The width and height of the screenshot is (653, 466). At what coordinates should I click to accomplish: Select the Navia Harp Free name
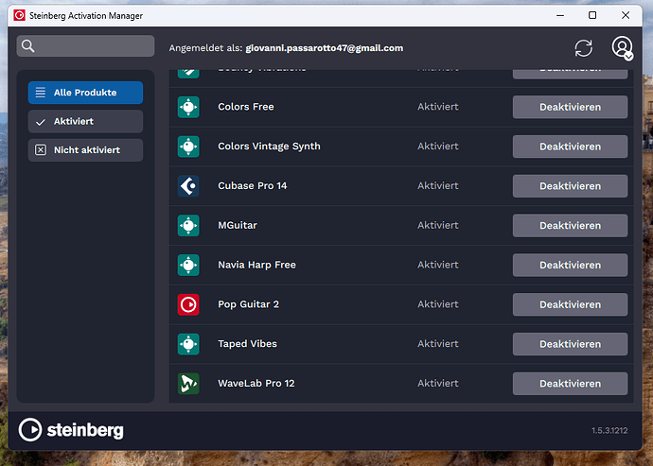click(257, 265)
